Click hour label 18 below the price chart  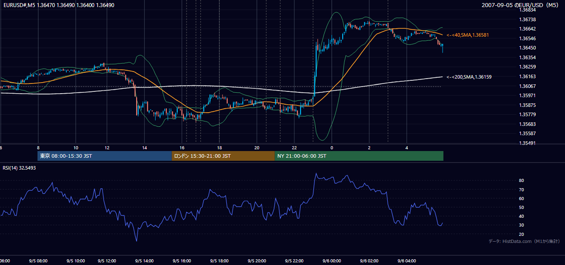click(x=219, y=148)
